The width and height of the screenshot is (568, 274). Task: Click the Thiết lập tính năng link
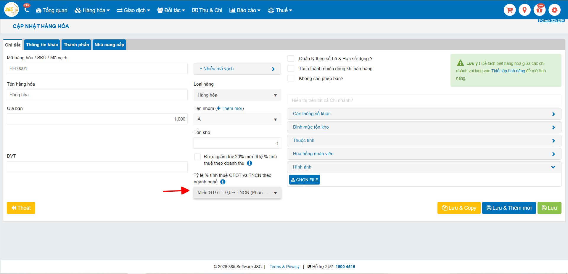[x=508, y=71]
